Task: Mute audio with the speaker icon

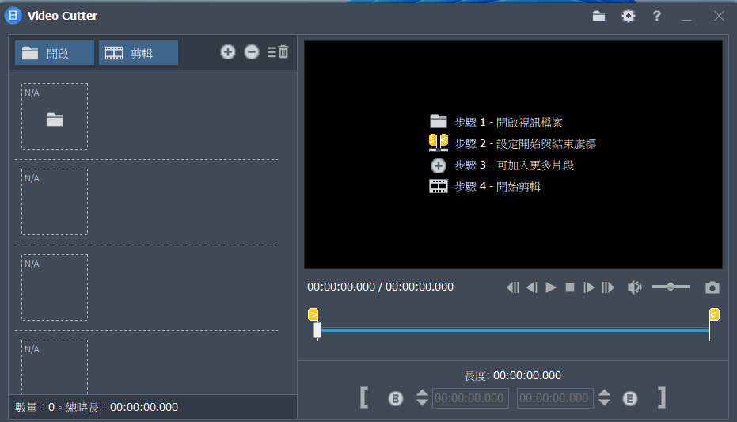Action: click(x=634, y=287)
